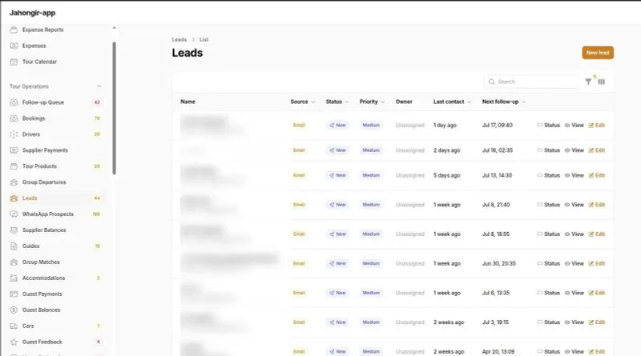Click the Supplier Balances icon
This screenshot has height=356, width=641.
14,230
